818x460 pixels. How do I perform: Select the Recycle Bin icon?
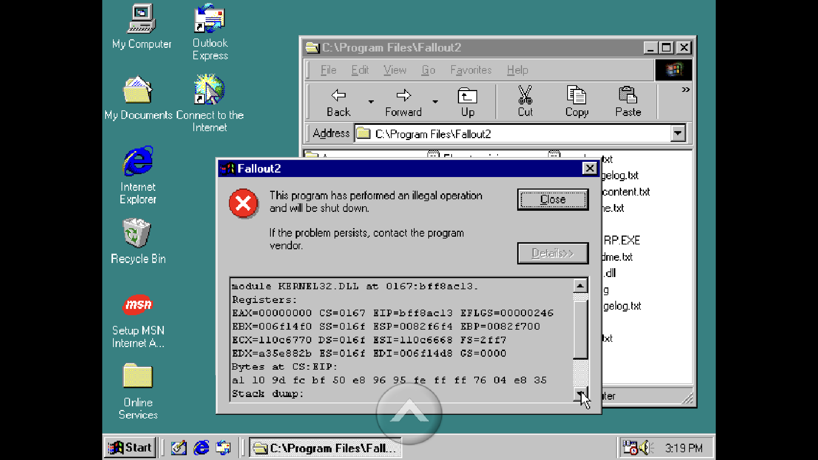[138, 241]
